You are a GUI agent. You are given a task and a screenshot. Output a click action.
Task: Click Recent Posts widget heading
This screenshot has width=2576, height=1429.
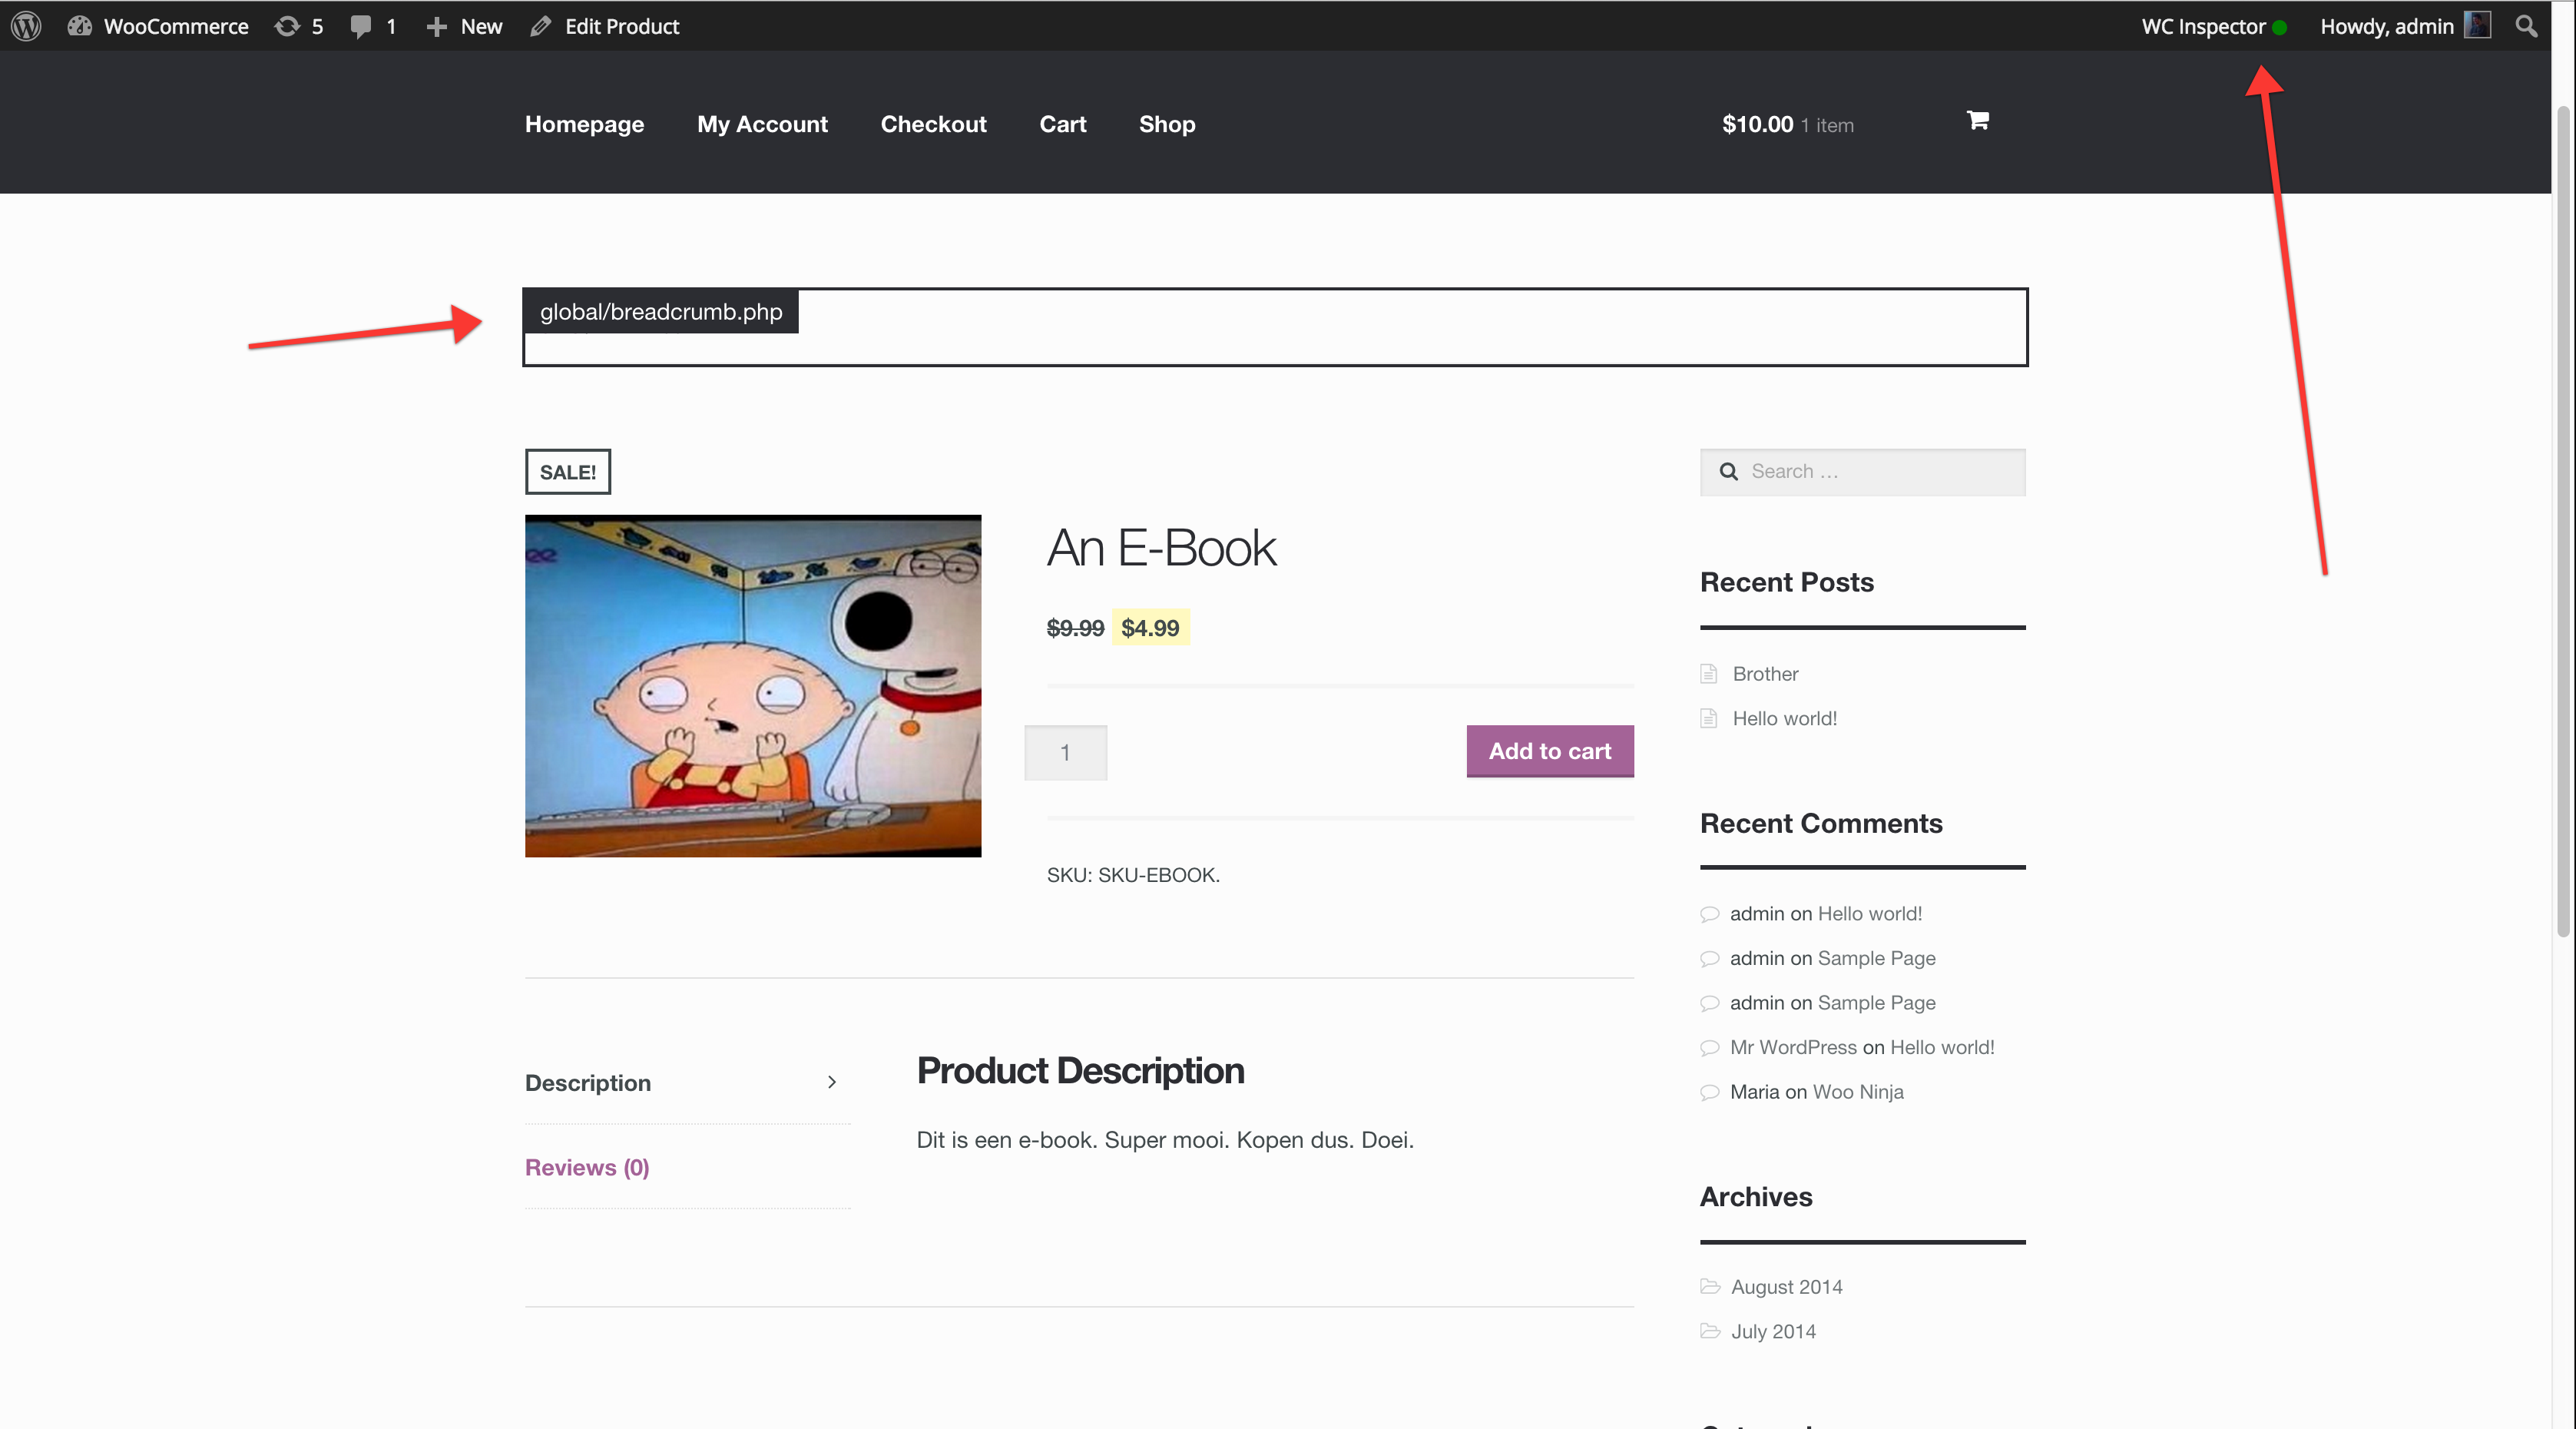click(1786, 582)
